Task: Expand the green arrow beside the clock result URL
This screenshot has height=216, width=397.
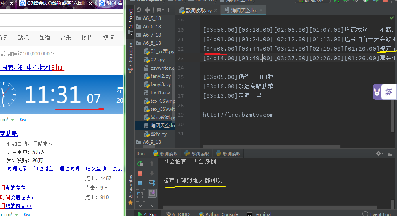Action: [13, 120]
